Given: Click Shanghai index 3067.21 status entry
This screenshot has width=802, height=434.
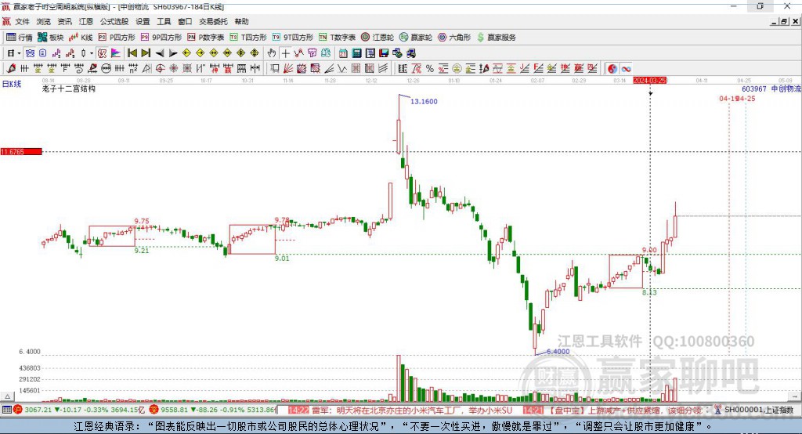Looking at the screenshot, I should pos(80,410).
